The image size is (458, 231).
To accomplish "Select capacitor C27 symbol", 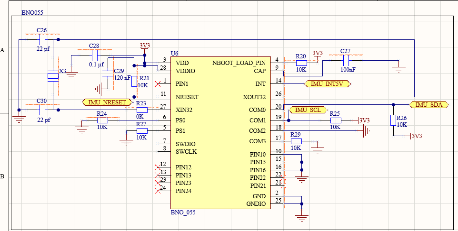I will click(346, 61).
